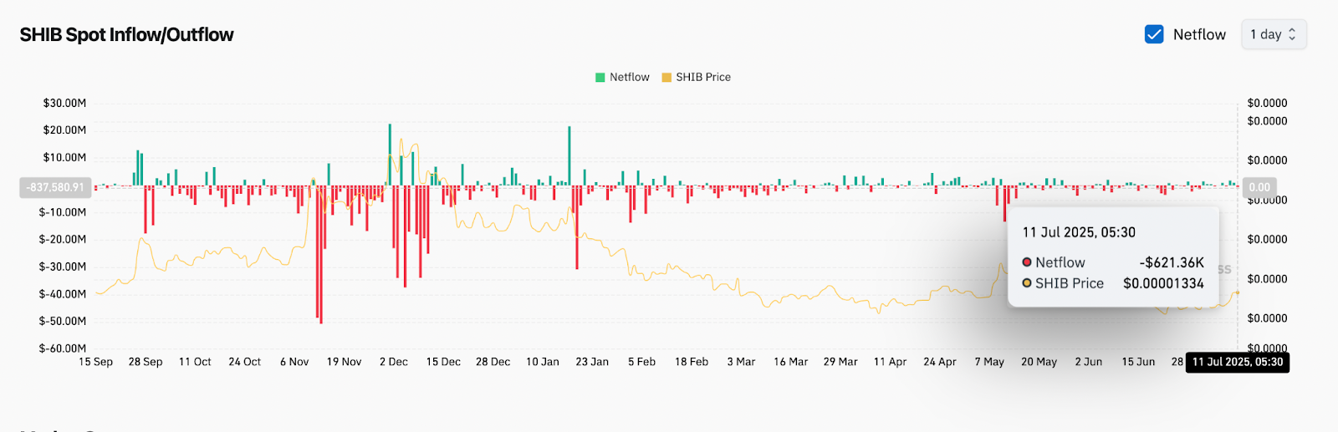Click the 16 Mar x-axis label
The height and width of the screenshot is (432, 1338).
[791, 362]
